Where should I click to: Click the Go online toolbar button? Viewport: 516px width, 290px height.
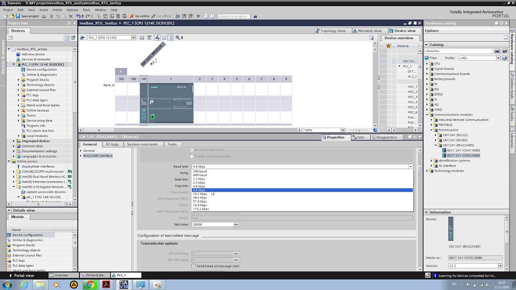(139, 16)
